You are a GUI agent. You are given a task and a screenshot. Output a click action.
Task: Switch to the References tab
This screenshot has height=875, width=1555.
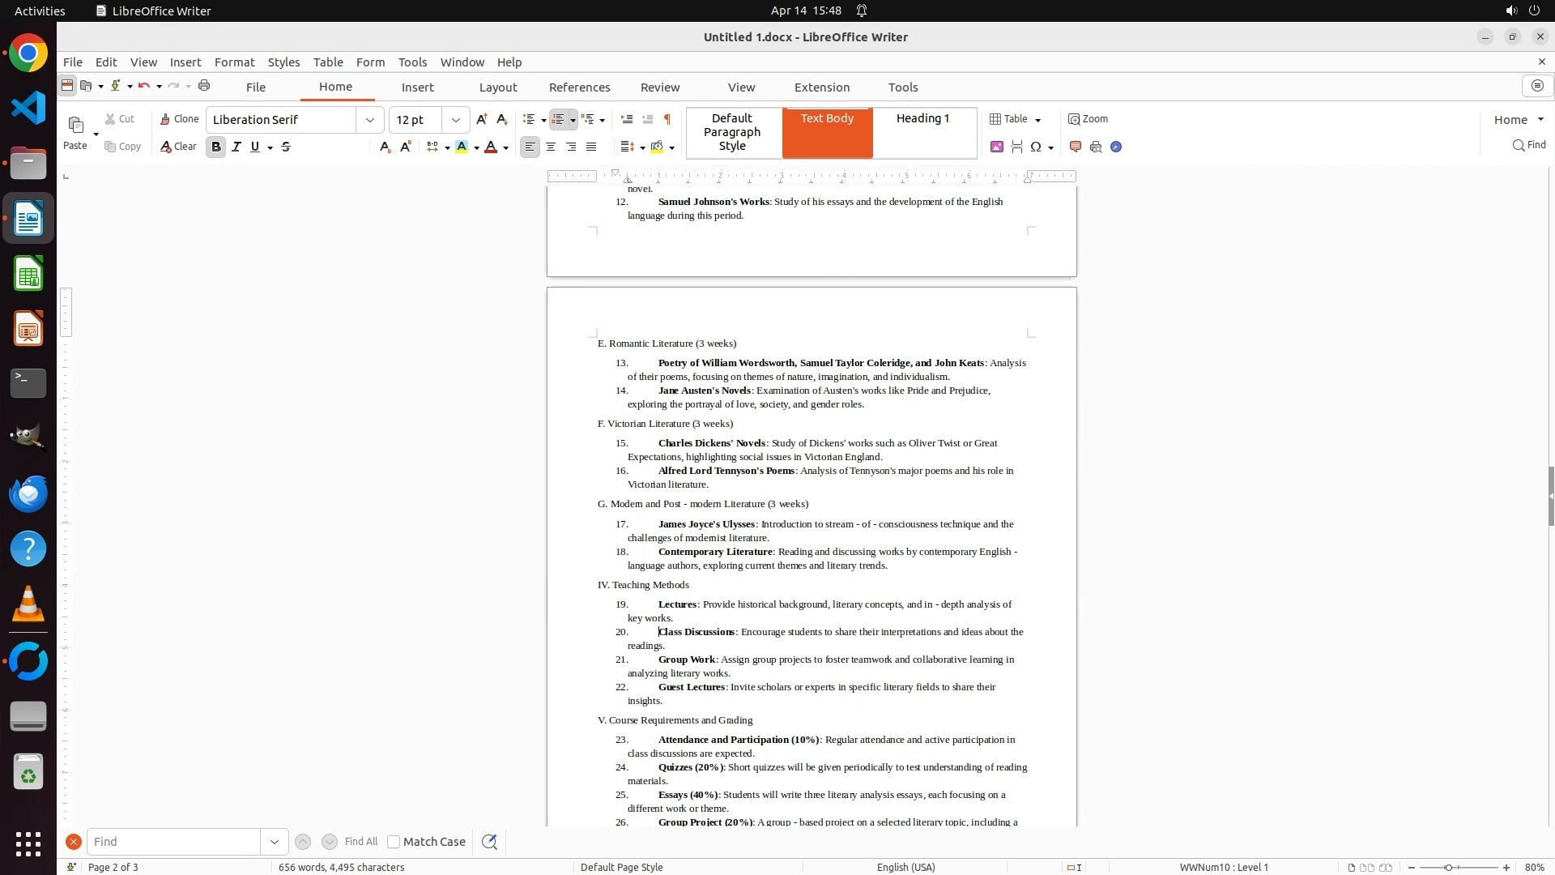579,87
